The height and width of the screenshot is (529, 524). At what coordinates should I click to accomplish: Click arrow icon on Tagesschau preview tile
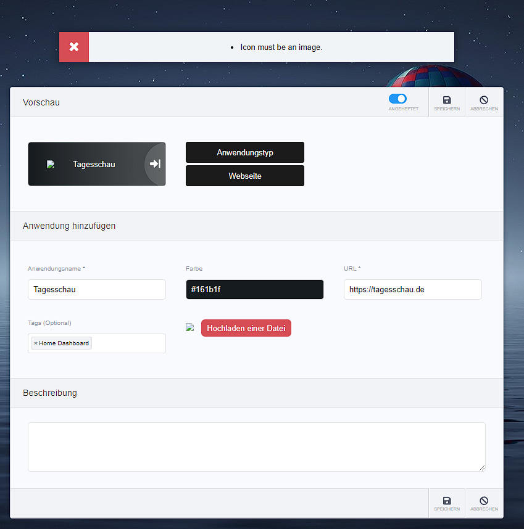coord(156,164)
